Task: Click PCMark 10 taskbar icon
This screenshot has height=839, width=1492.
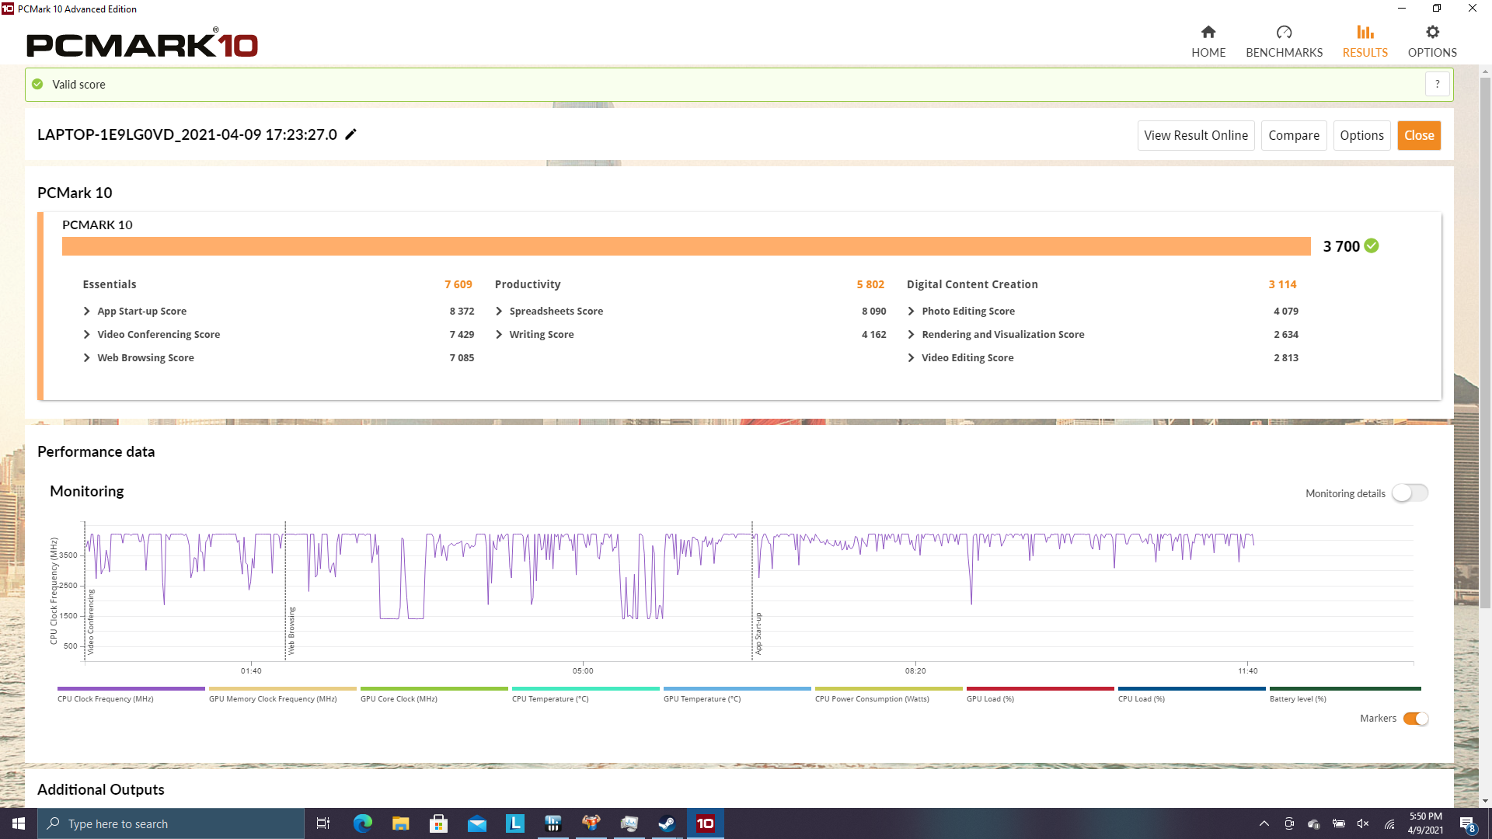Action: (x=705, y=823)
